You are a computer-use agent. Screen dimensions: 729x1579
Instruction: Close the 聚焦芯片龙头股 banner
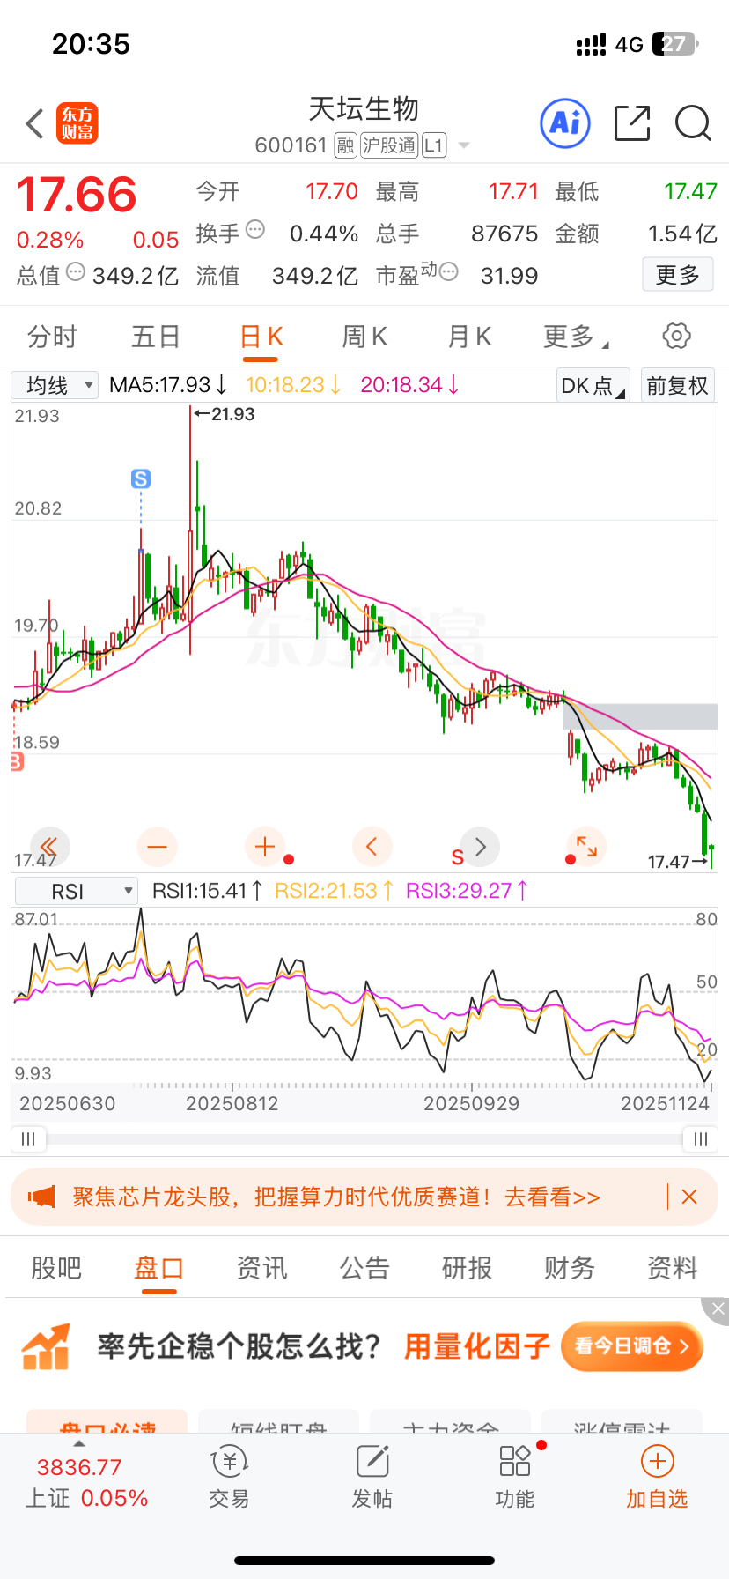pos(689,1197)
